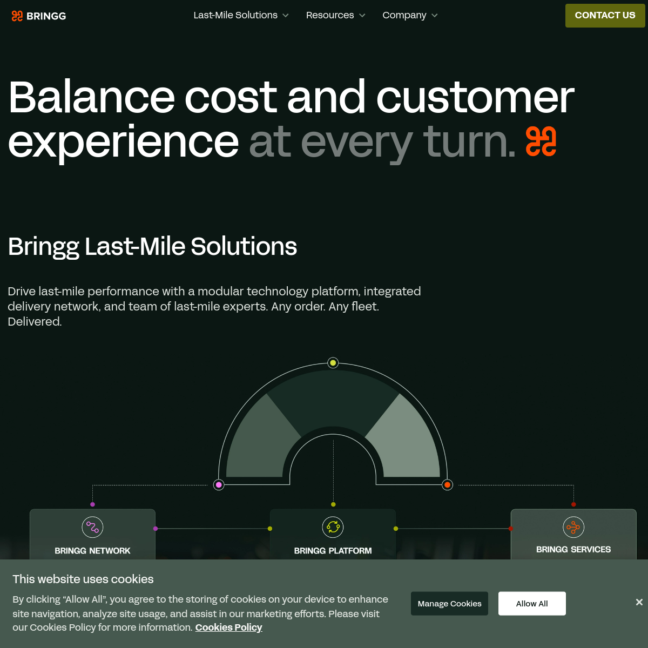Click Allow All to accept cookies
648x648 pixels.
point(532,603)
